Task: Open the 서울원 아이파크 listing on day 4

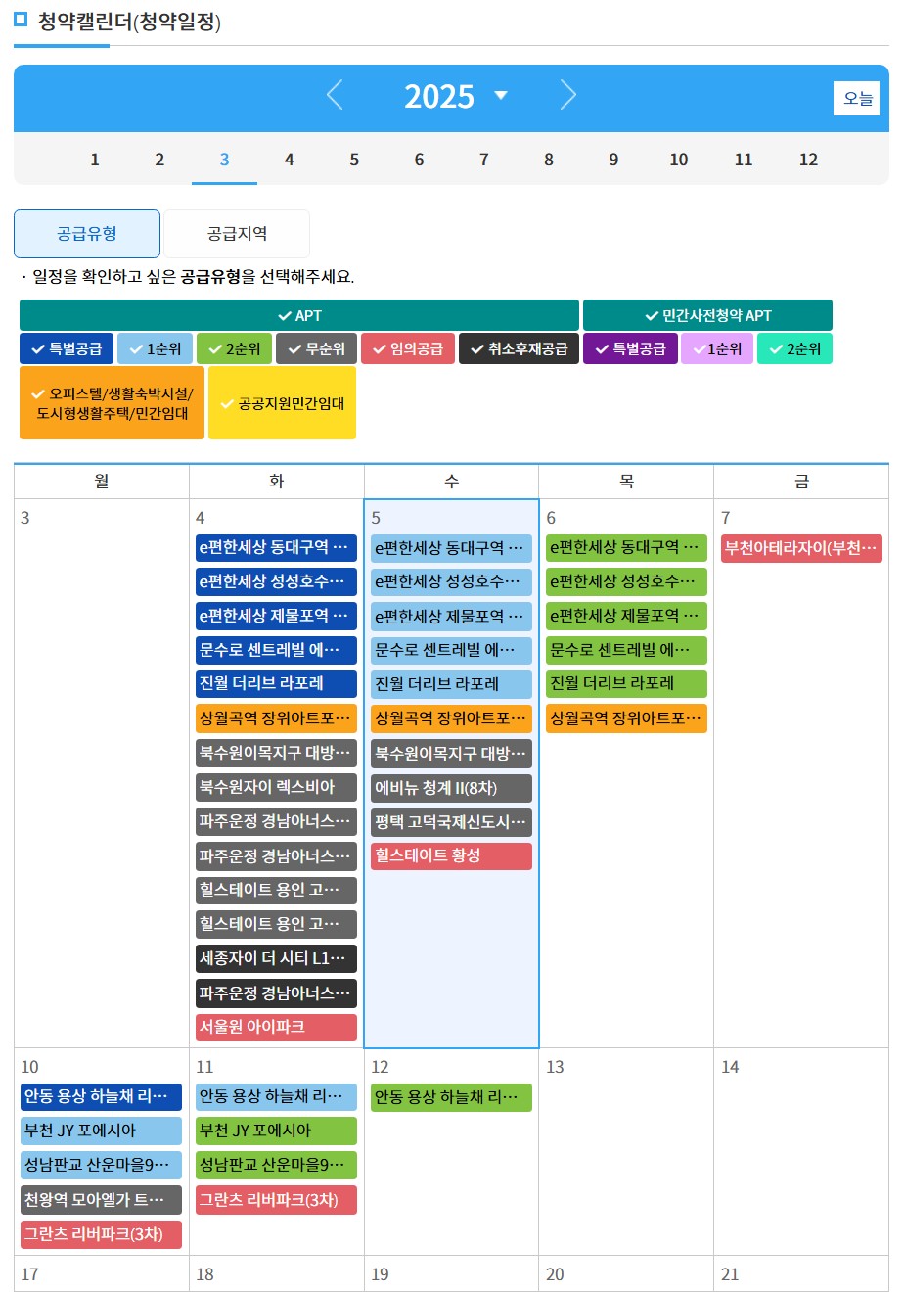Action: pyautogui.click(x=276, y=1027)
